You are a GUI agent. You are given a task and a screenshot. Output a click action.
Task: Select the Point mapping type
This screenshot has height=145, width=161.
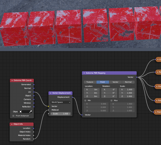coord(103,82)
